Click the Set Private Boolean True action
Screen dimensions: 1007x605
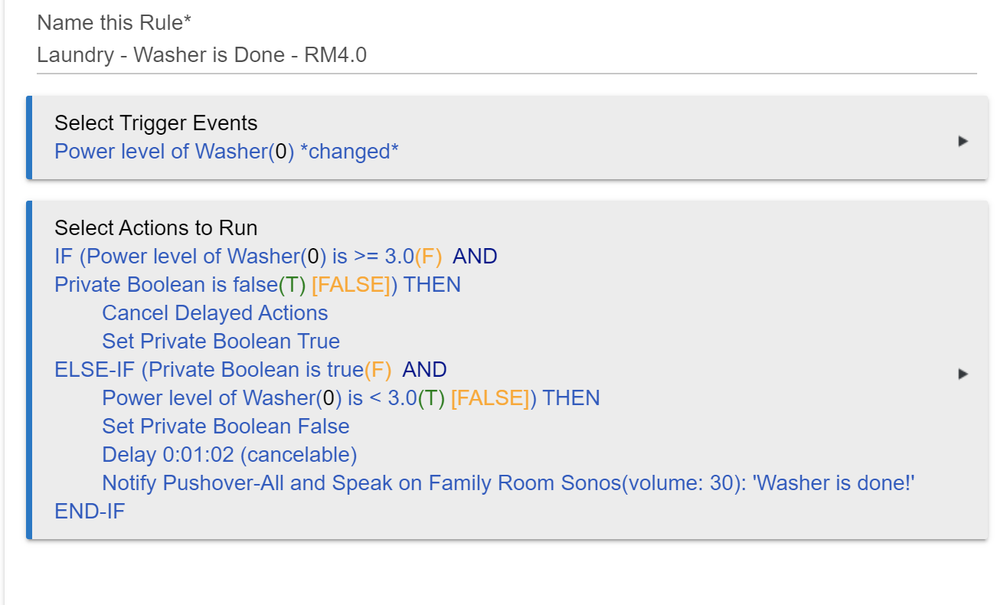(x=221, y=342)
